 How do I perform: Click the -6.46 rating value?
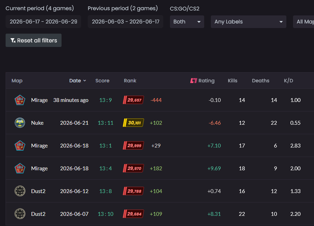pos(215,123)
